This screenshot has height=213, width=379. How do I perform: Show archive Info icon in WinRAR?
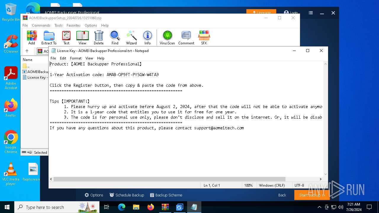tap(147, 38)
